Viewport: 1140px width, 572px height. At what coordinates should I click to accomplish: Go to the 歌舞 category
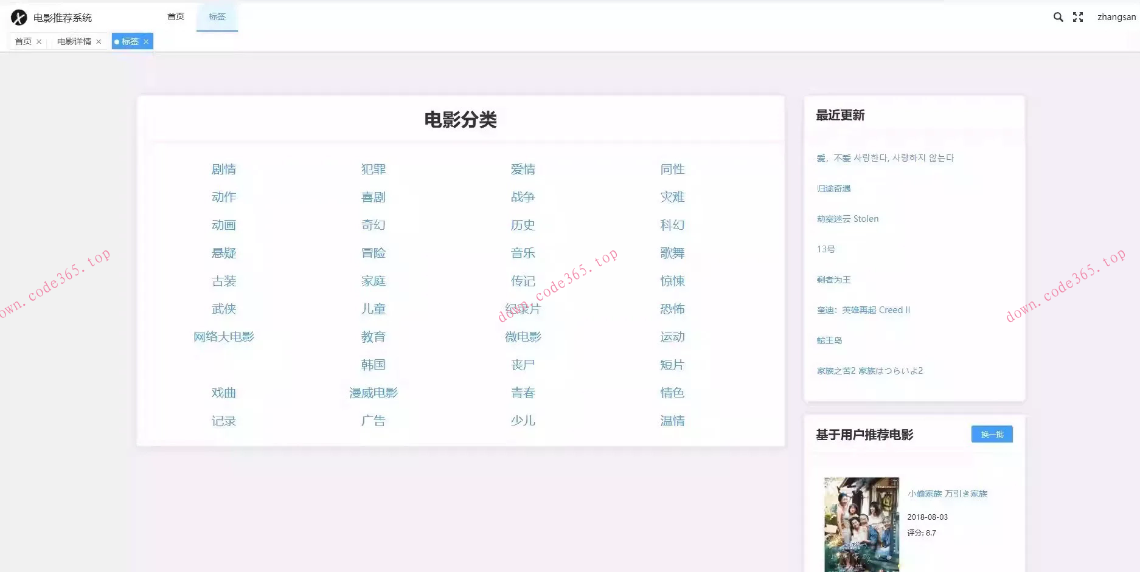coord(673,253)
